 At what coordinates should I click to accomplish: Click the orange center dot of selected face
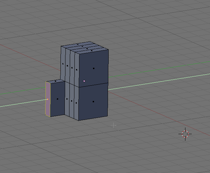pyautogui.click(x=48, y=99)
